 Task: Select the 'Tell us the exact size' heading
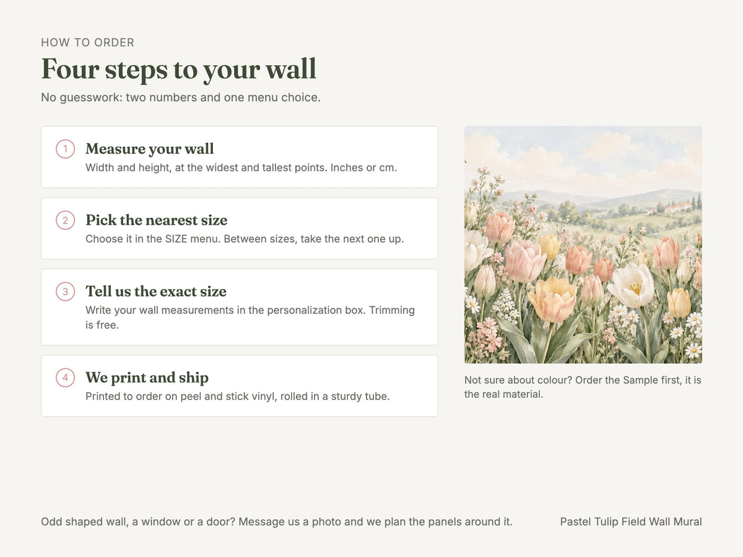(156, 291)
